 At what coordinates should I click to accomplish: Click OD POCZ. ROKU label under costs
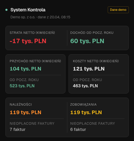coord(87,80)
